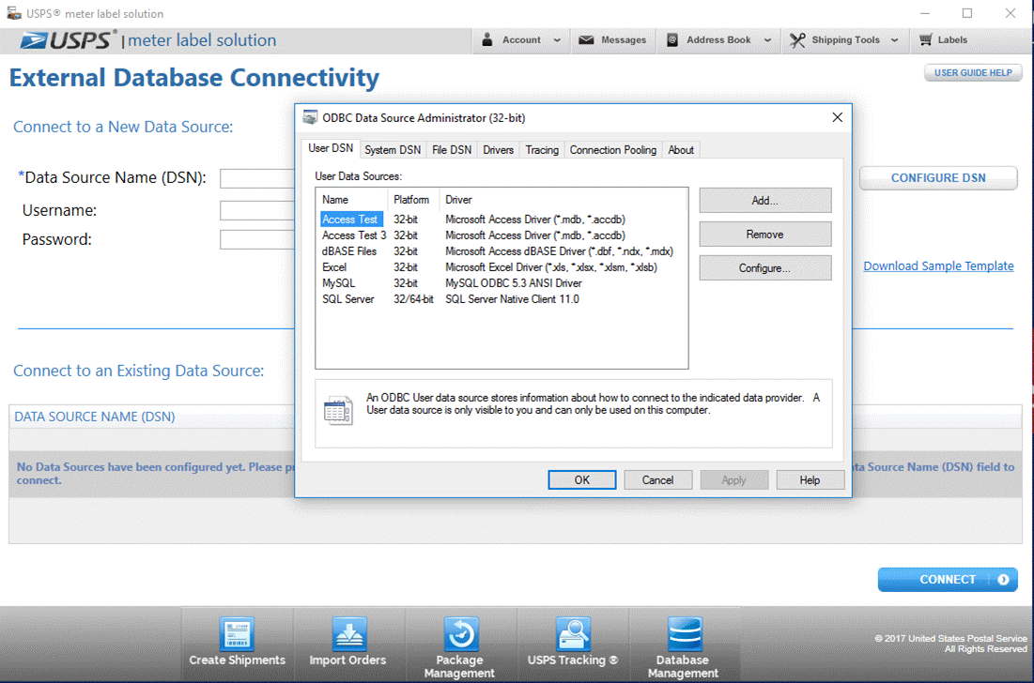Minimize the USPS meter label window

[x=924, y=13]
